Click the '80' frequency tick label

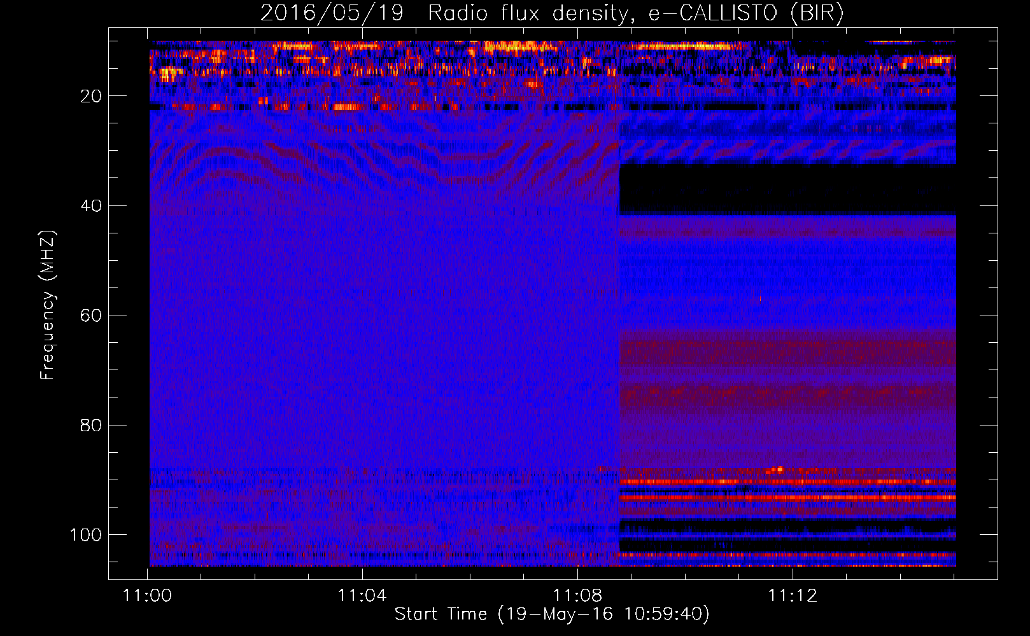(x=91, y=425)
